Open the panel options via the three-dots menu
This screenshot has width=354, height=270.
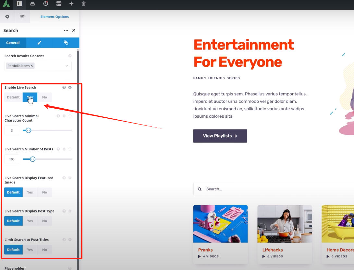pyautogui.click(x=66, y=30)
